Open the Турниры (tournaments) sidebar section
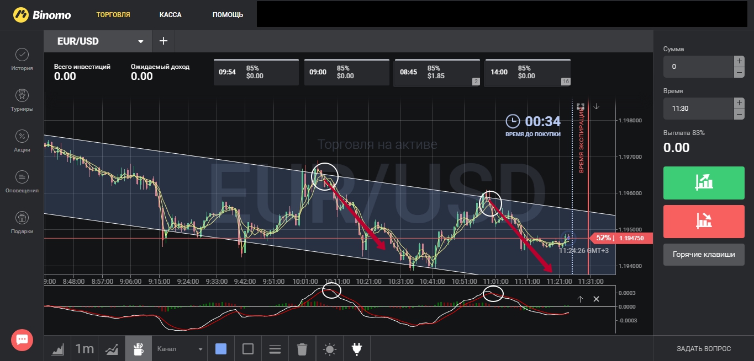Image resolution: width=754 pixels, height=361 pixels. (x=22, y=100)
